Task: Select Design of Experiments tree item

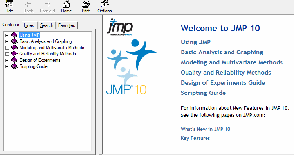Action: coord(40,60)
